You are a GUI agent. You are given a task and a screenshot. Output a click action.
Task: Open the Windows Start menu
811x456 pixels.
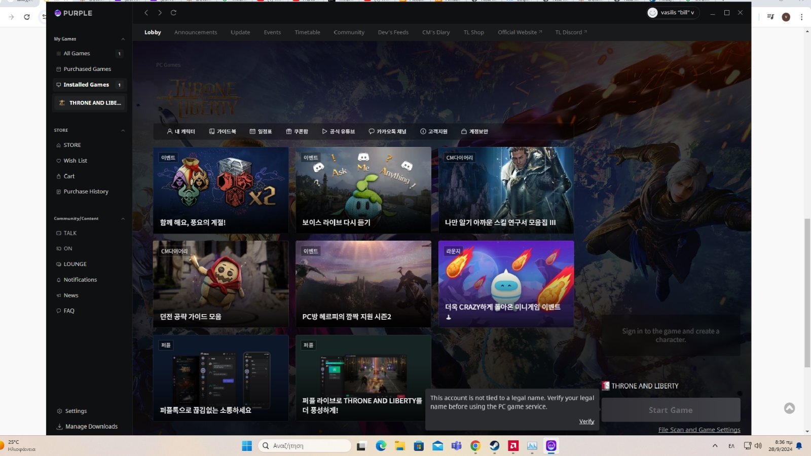(x=247, y=446)
